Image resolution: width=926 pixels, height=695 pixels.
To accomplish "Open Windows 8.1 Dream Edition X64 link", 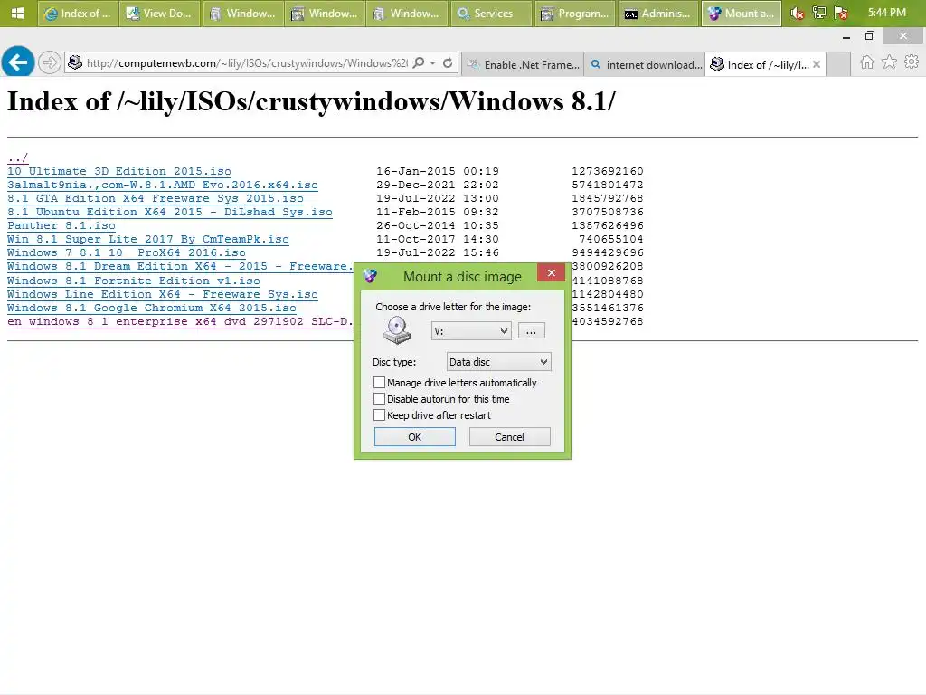I will click(180, 267).
